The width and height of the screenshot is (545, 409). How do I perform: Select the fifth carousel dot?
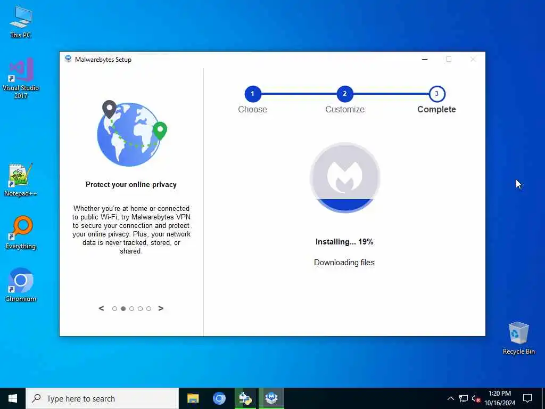[149, 308]
